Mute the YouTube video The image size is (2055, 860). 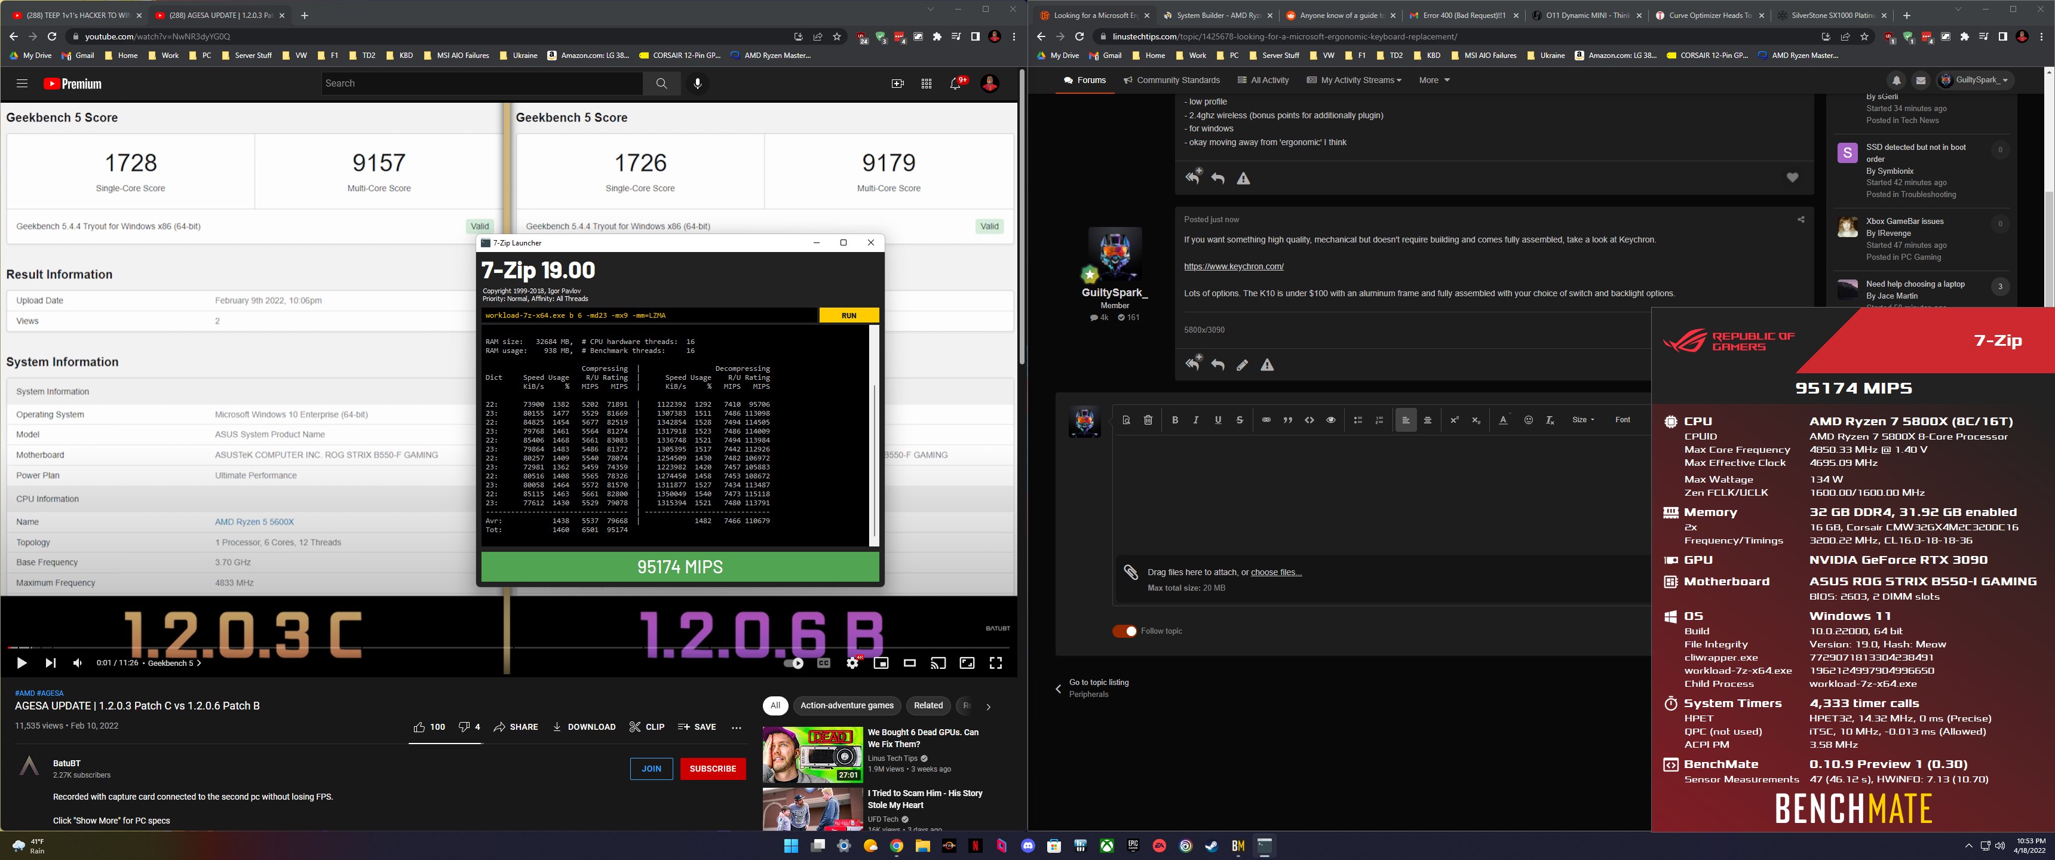pyautogui.click(x=78, y=662)
